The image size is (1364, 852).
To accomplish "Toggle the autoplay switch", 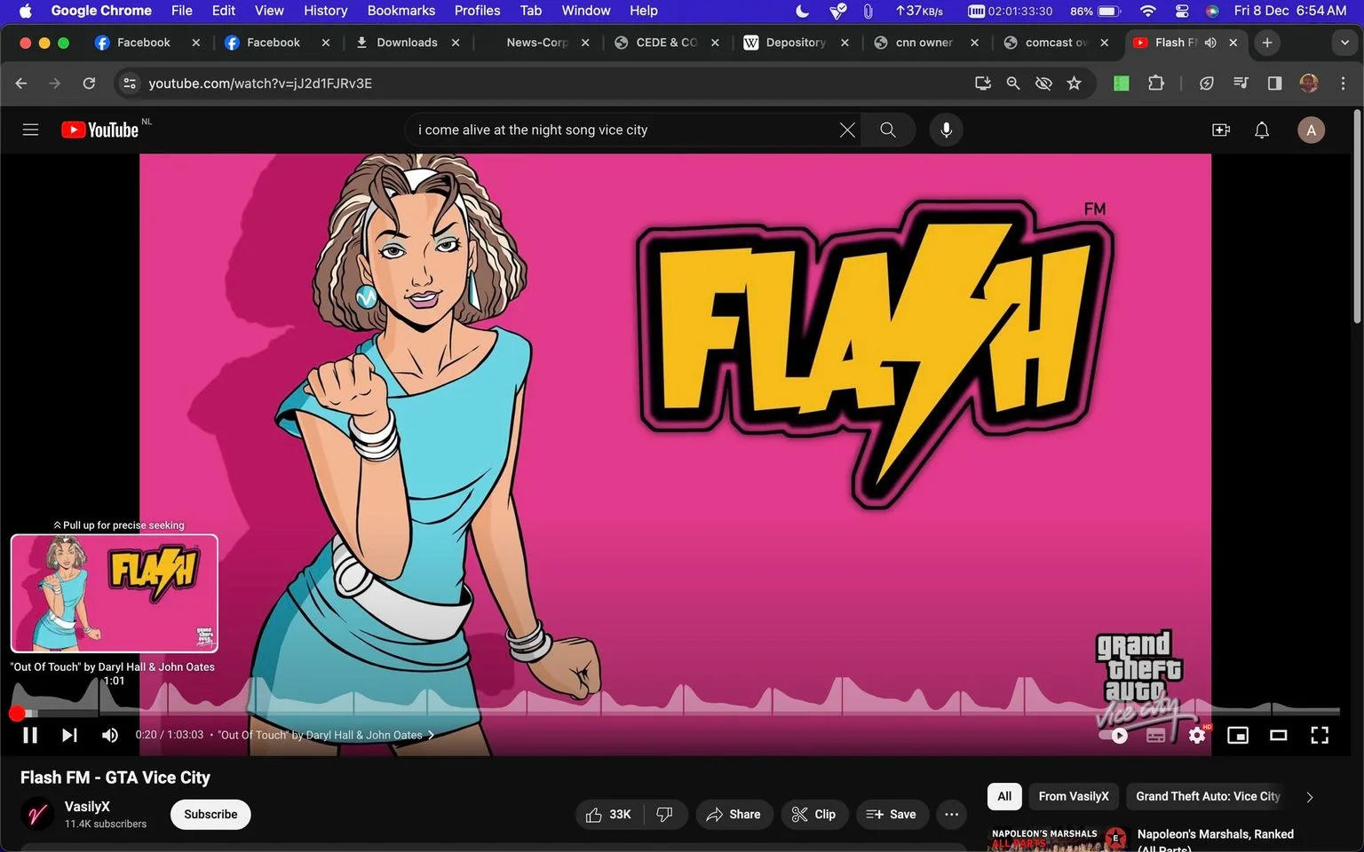I will (x=1114, y=735).
